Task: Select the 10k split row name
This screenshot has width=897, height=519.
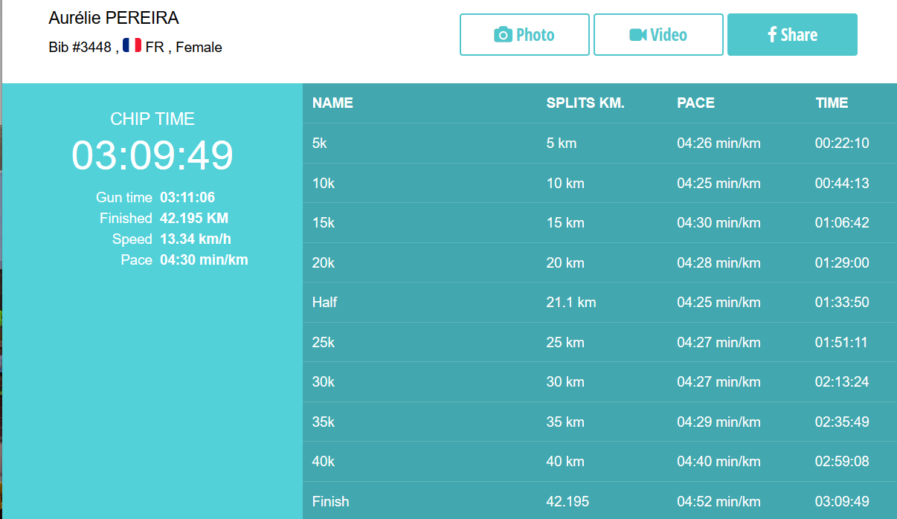Action: [324, 184]
